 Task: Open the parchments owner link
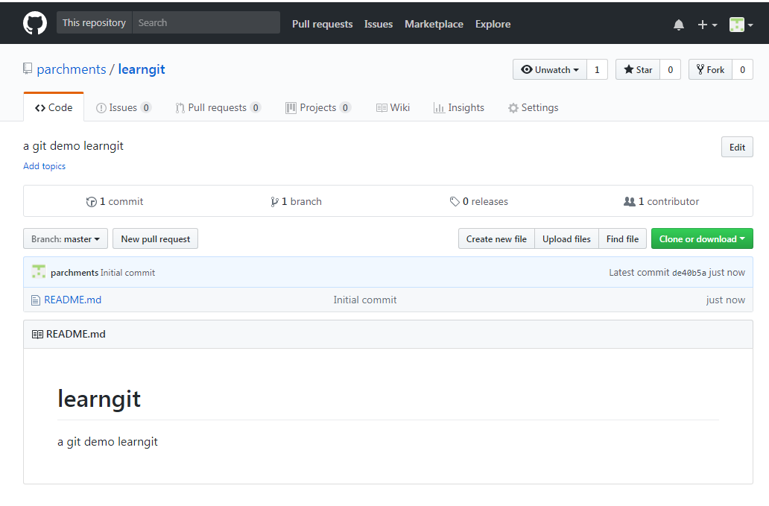pos(72,69)
